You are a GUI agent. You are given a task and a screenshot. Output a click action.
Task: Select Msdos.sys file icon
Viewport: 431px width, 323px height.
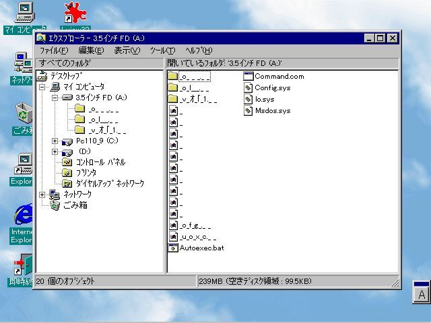(x=248, y=110)
